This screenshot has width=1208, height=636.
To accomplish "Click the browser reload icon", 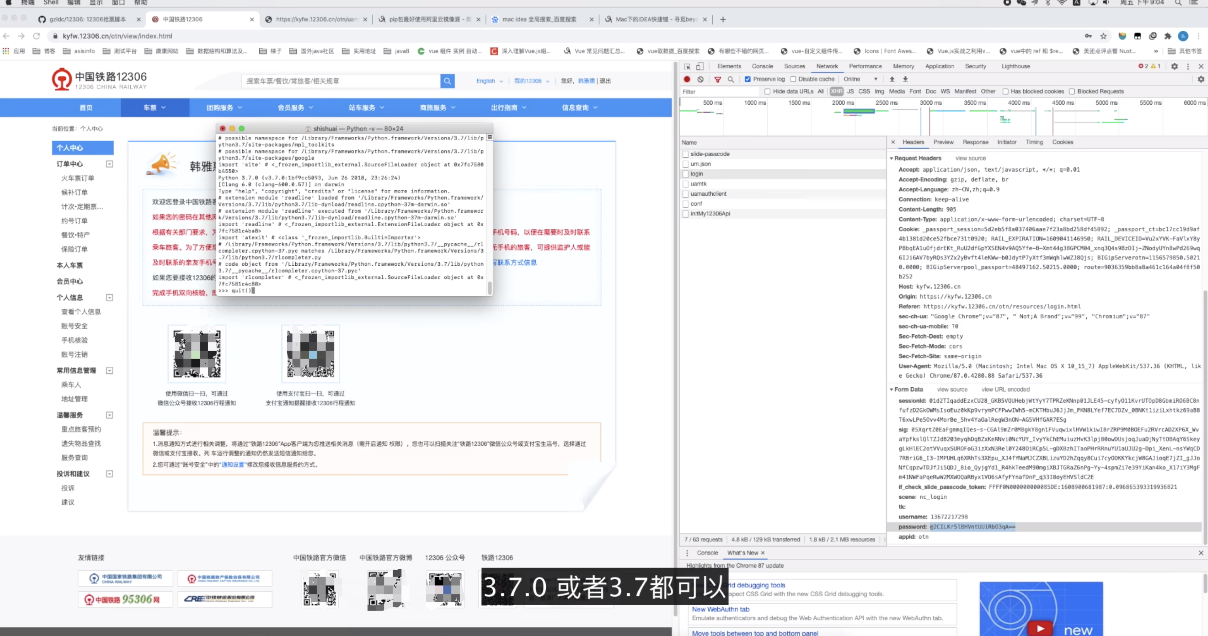I will pyautogui.click(x=36, y=36).
